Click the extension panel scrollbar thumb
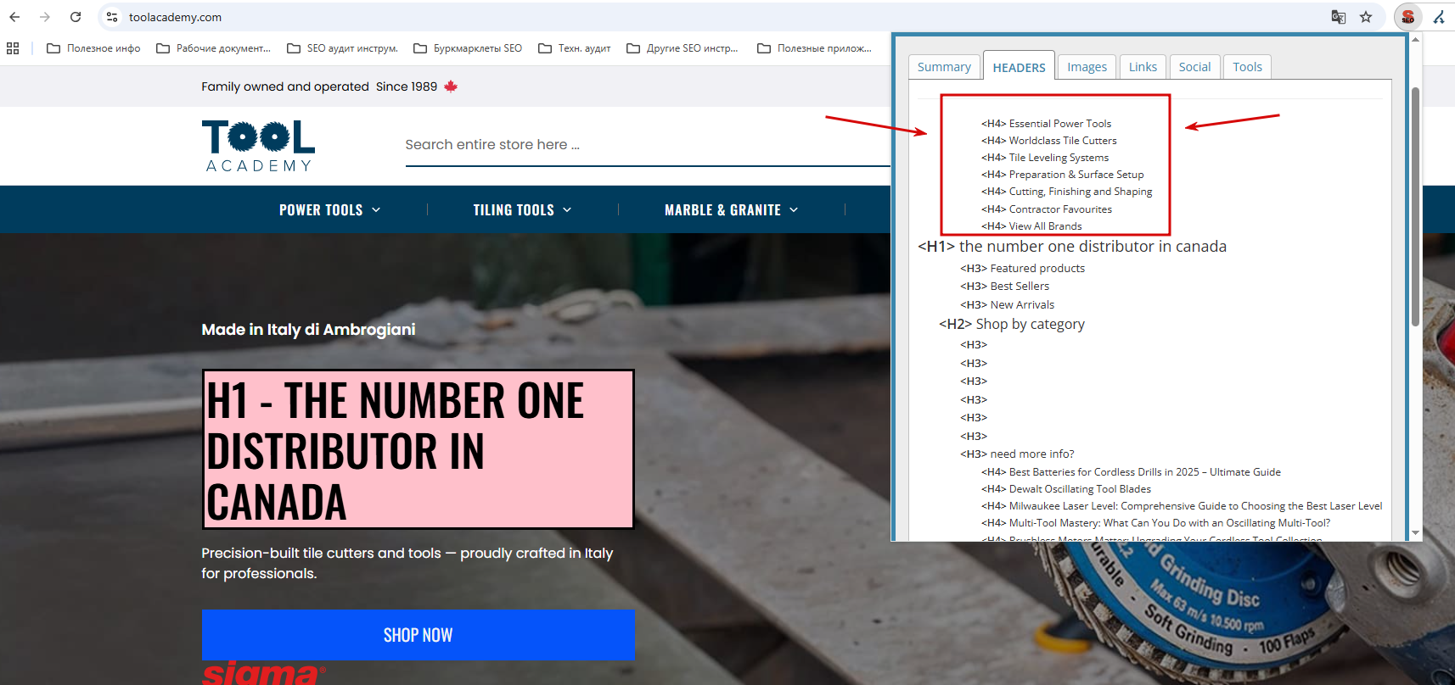The image size is (1455, 685). [x=1415, y=206]
